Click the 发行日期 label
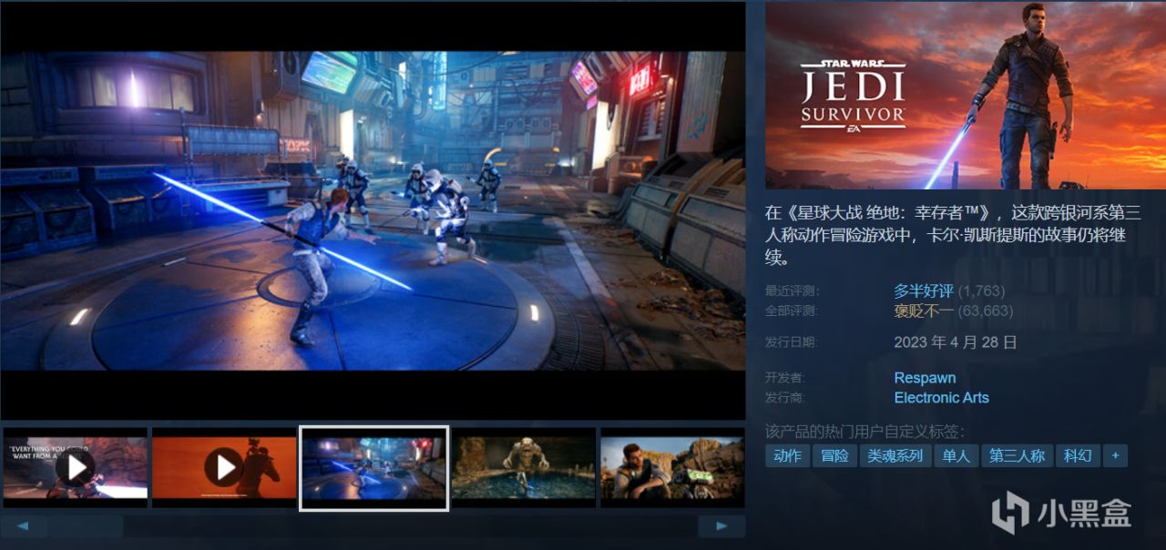Viewport: 1166px width, 550px height. pyautogui.click(x=793, y=343)
